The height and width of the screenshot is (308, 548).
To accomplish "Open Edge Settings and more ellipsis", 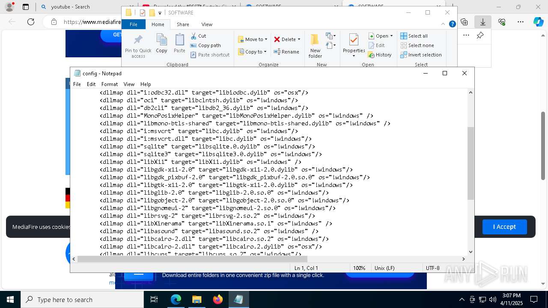I will (520, 22).
